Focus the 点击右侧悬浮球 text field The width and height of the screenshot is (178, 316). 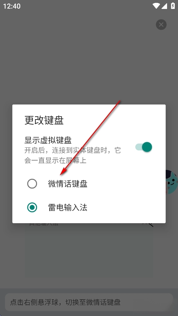pyautogui.click(x=89, y=302)
